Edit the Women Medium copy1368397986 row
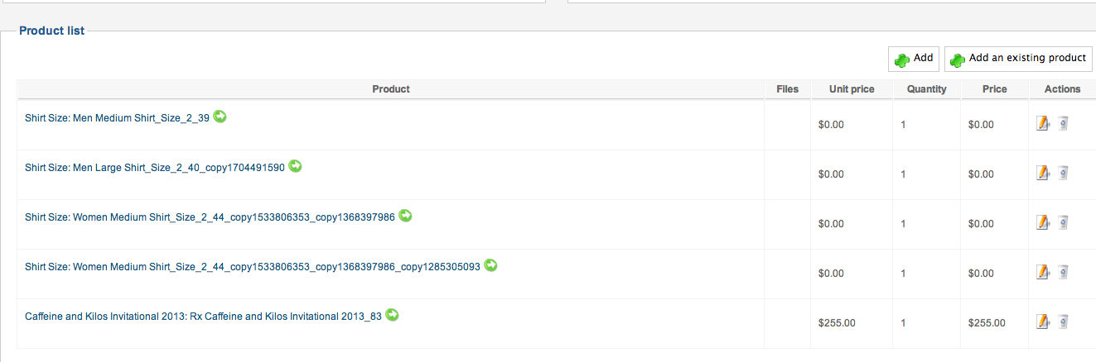The image size is (1096, 362). (x=1043, y=223)
